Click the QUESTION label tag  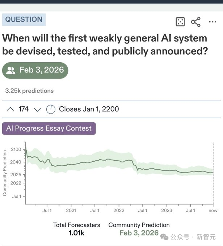24,20
